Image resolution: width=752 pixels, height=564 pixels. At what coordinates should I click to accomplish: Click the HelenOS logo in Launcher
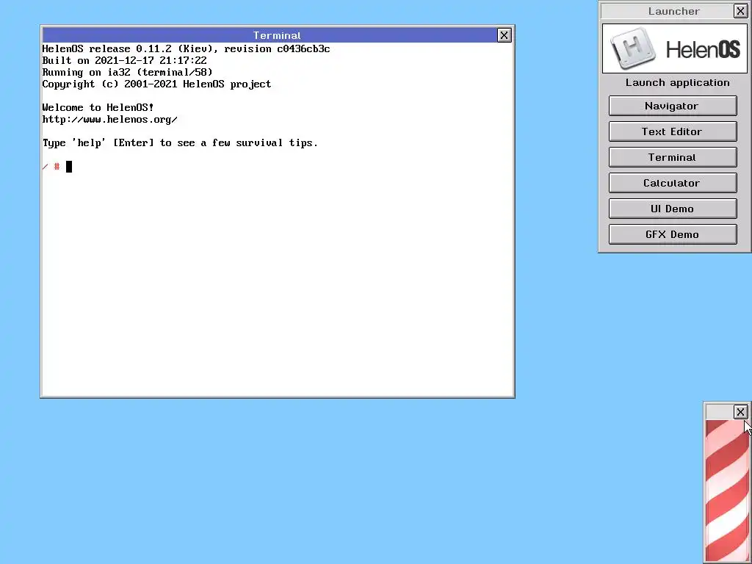pos(674,48)
